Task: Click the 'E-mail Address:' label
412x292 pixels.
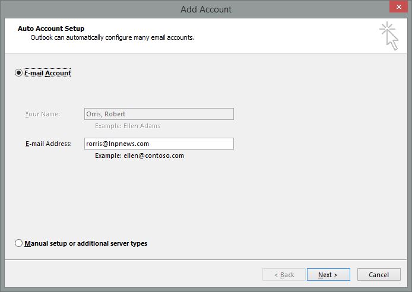Action: point(48,144)
